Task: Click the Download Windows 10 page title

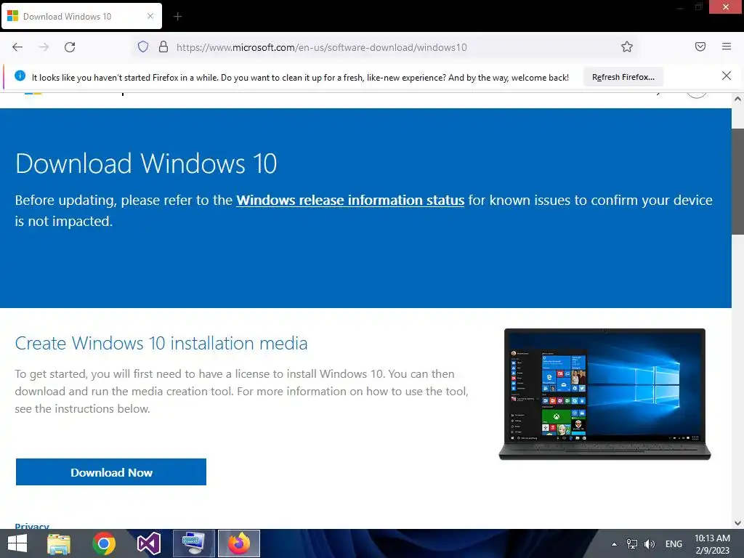Action: click(x=146, y=163)
